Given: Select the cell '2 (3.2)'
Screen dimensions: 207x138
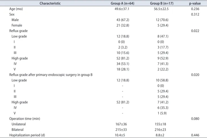Looking at the screenshot, I should click(123, 47).
